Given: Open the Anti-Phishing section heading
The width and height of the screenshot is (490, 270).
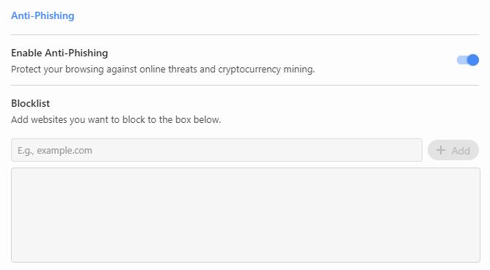Looking at the screenshot, I should pyautogui.click(x=43, y=15).
